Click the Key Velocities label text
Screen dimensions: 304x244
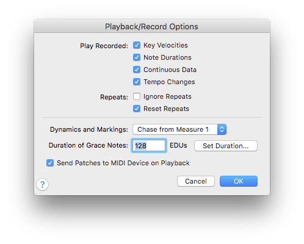click(165, 45)
